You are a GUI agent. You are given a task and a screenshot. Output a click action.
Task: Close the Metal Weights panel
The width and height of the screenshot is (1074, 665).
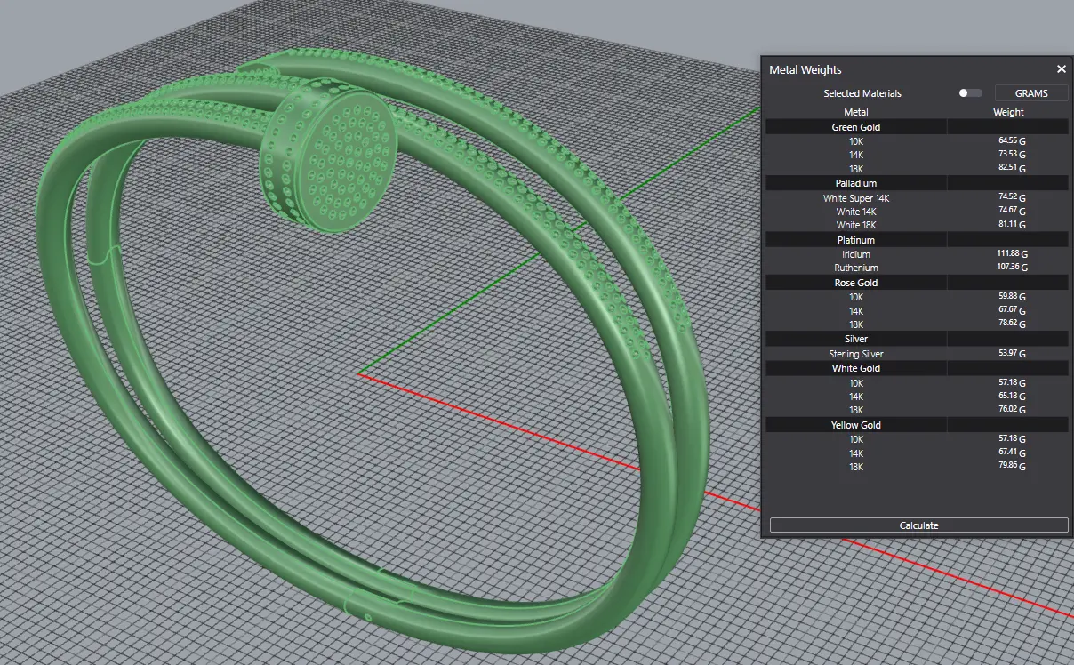pos(1061,69)
